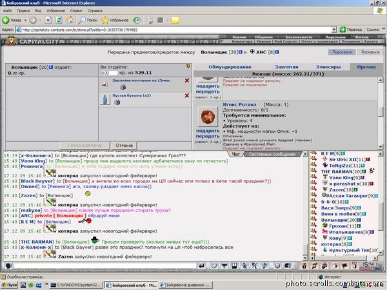This screenshot has width=387, height=290.
Task: Click the dark icon left of chat input
Action: pos(8,266)
